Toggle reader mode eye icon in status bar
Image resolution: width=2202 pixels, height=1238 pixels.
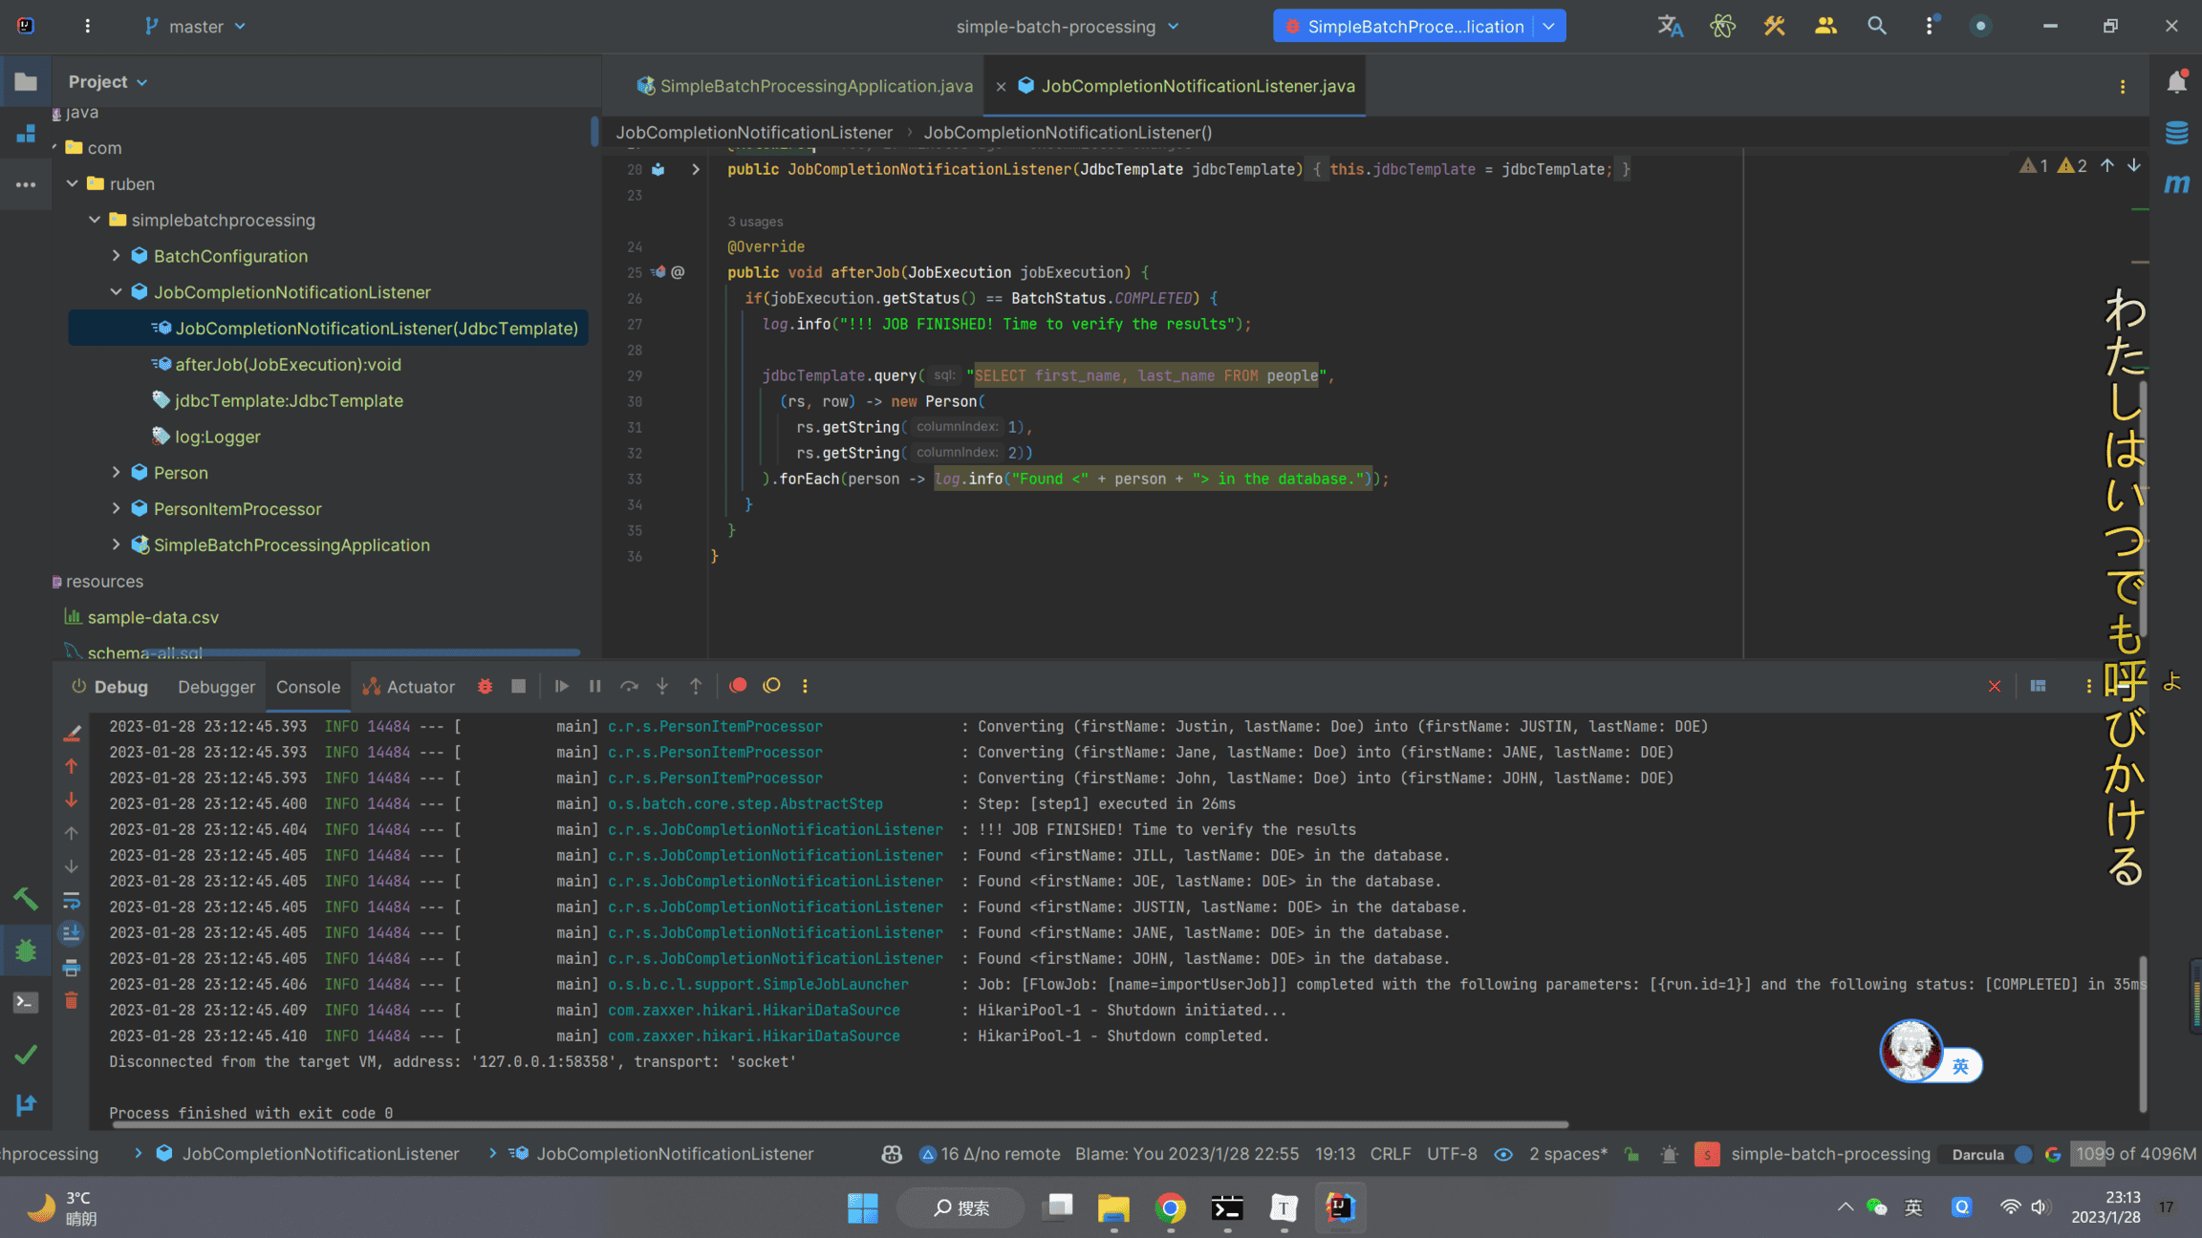(1503, 1154)
